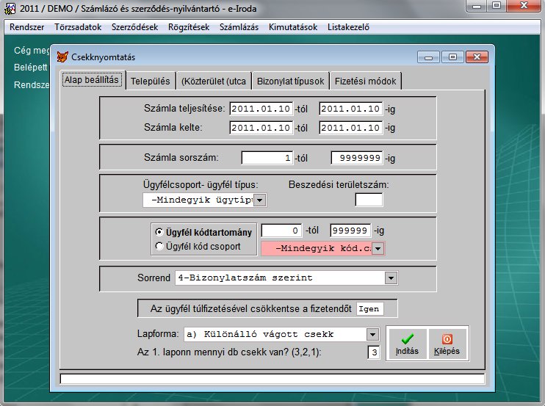Click the Kilépés exit button
This screenshot has height=406, width=545.
[x=447, y=343]
